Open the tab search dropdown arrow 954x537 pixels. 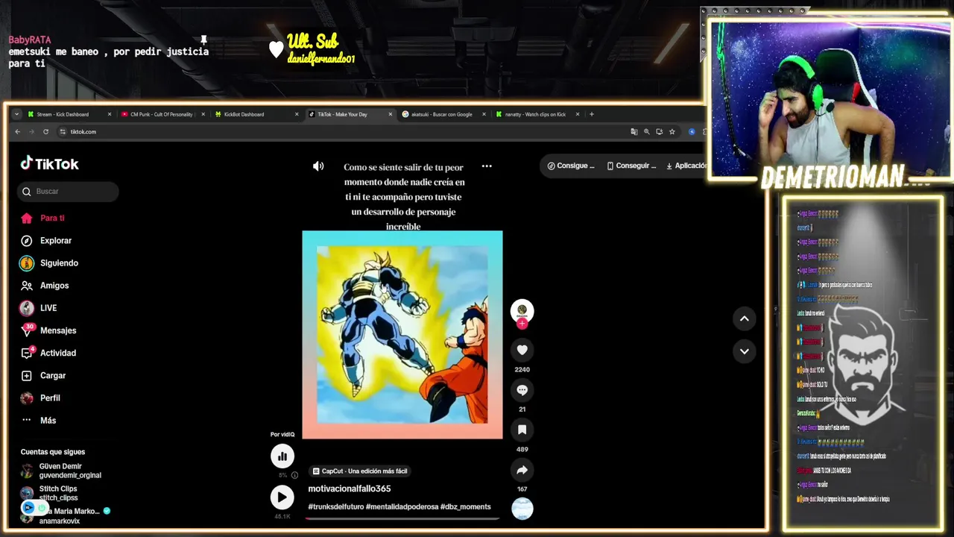coord(16,114)
